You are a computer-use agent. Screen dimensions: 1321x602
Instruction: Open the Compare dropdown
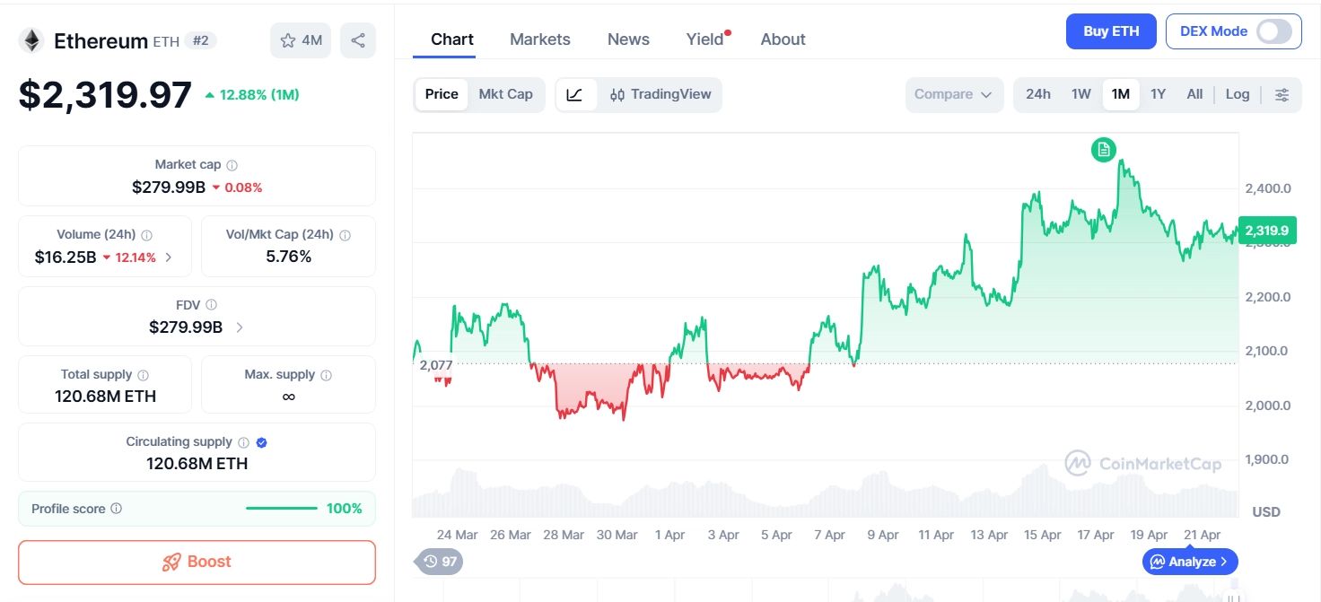953,94
